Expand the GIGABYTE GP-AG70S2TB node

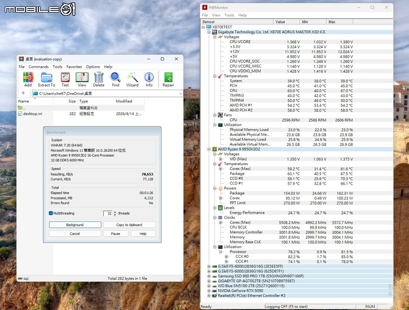209,281
